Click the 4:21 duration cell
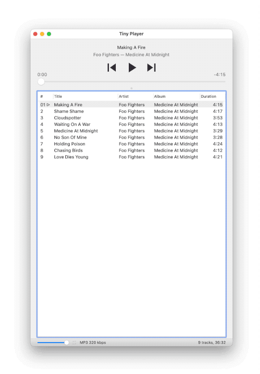Screen dimensions: 260x374 218,157
